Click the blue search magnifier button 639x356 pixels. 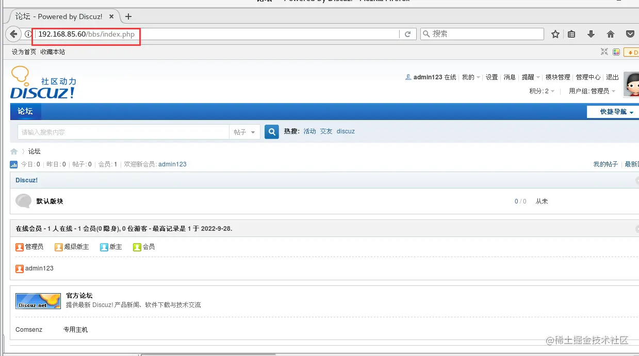(x=271, y=131)
